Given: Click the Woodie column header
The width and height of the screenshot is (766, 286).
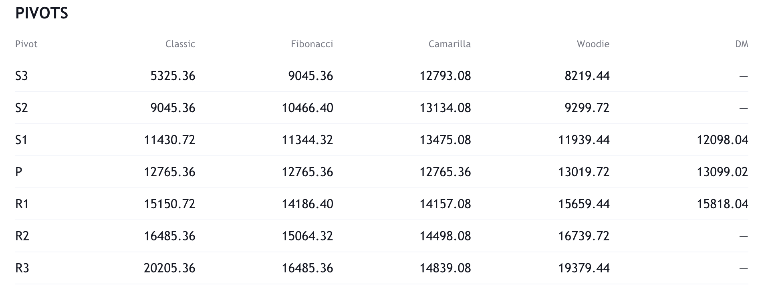Looking at the screenshot, I should [593, 44].
